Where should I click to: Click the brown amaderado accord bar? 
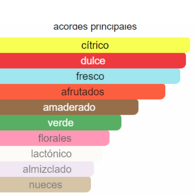coord(69,107)
